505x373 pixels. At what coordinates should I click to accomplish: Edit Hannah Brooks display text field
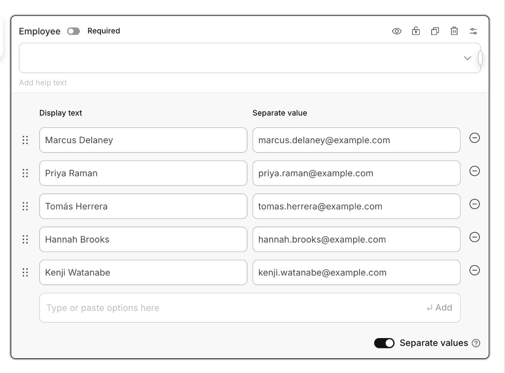144,239
